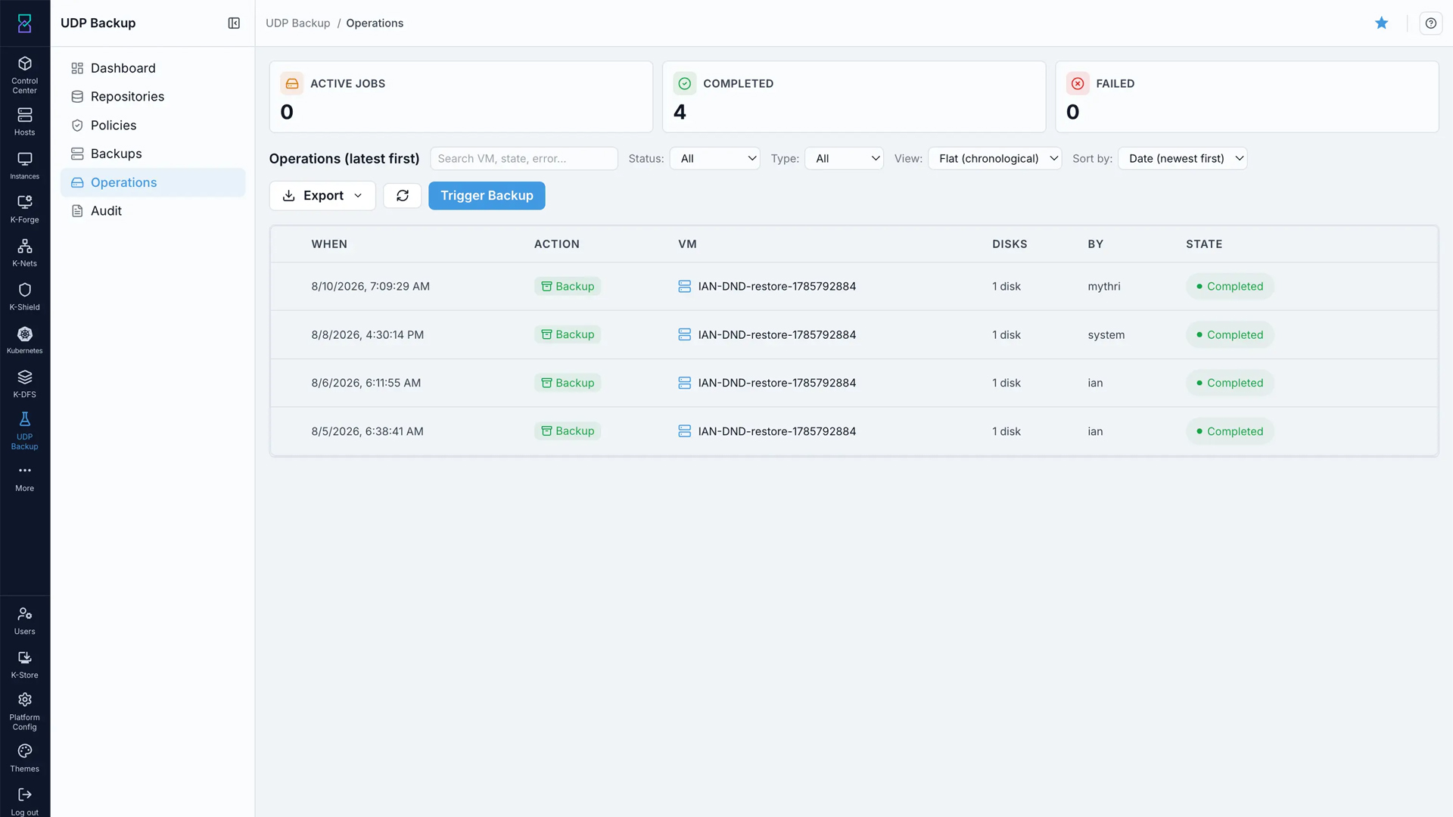The image size is (1453, 817).
Task: Click the UDP Backup breadcrumb link
Action: click(297, 23)
